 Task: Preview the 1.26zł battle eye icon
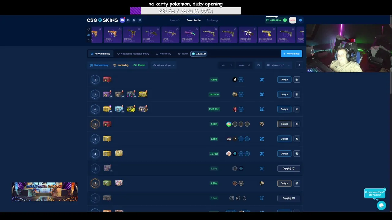click(x=297, y=139)
